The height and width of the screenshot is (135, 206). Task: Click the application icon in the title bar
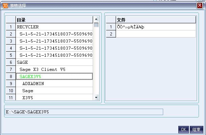5,5
